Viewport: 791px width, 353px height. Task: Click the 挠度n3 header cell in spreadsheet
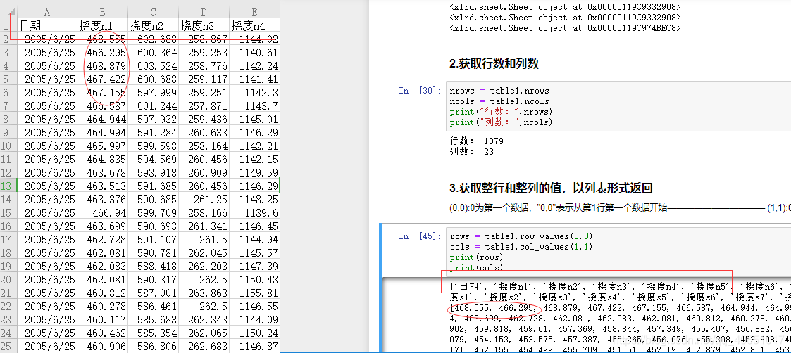click(x=204, y=25)
